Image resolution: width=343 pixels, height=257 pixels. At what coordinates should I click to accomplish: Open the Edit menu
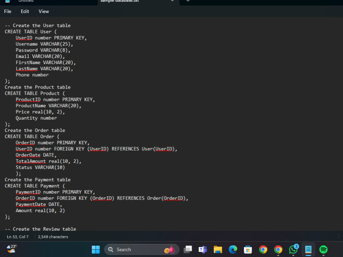click(x=25, y=11)
